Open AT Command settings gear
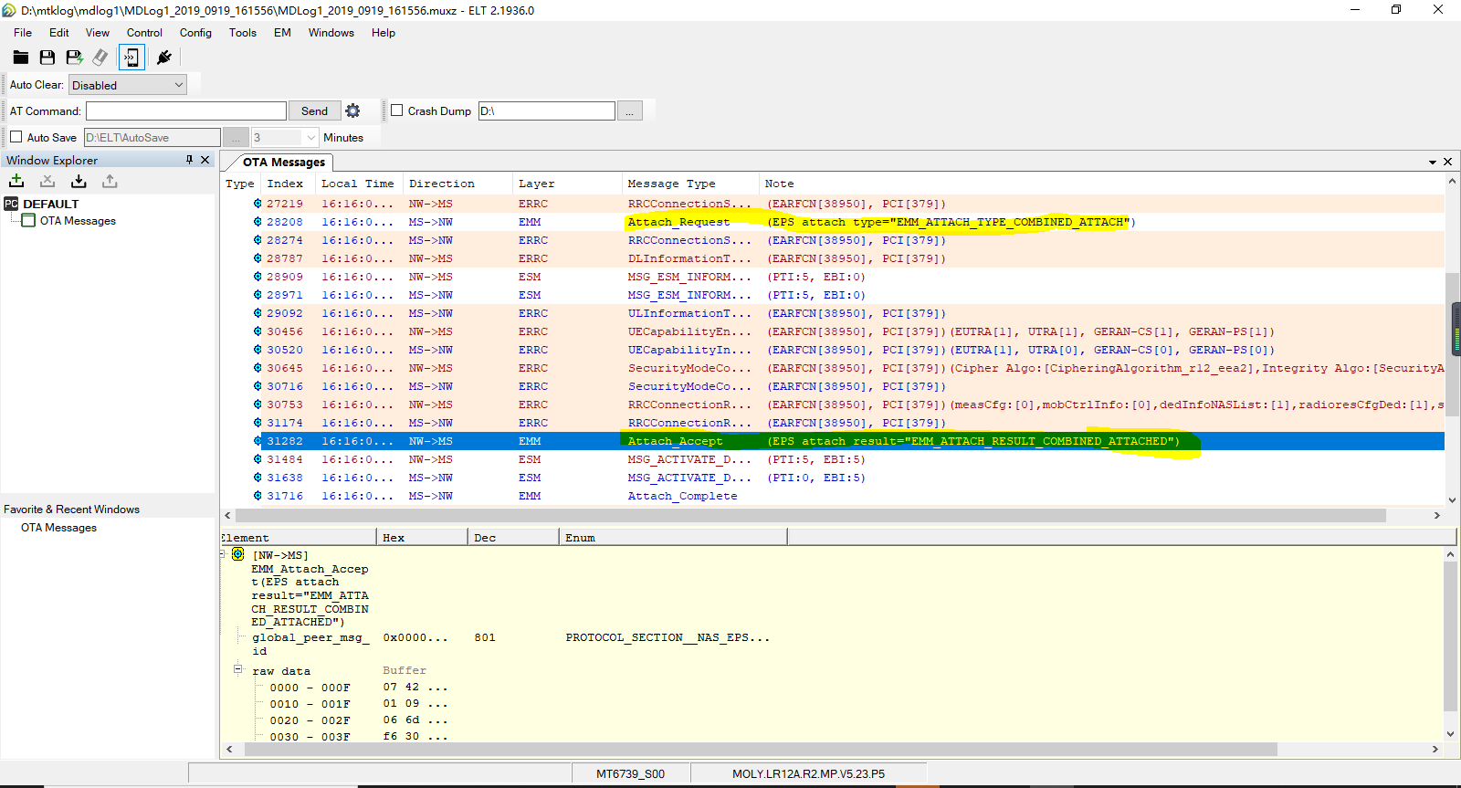The height and width of the screenshot is (788, 1461). point(352,110)
